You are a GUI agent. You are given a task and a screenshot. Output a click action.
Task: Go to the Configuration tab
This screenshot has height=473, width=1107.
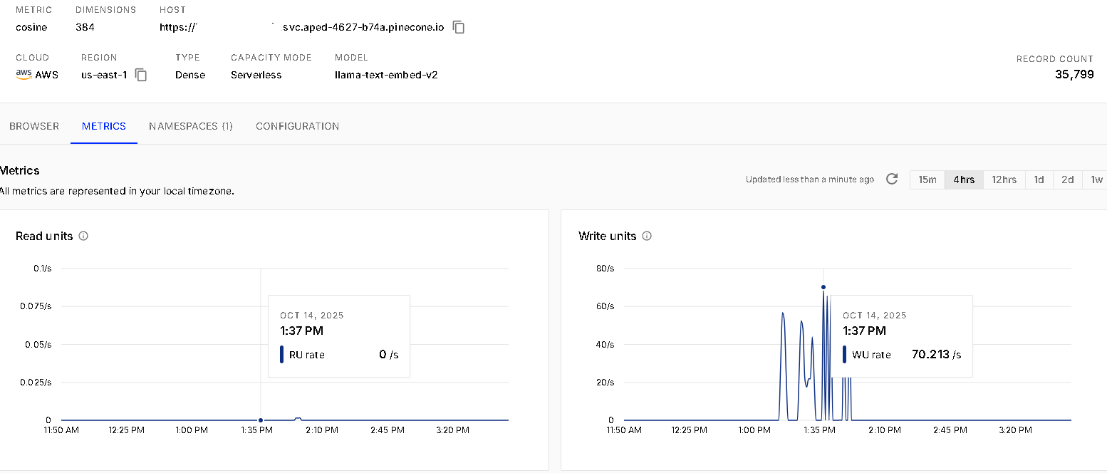[x=297, y=126]
